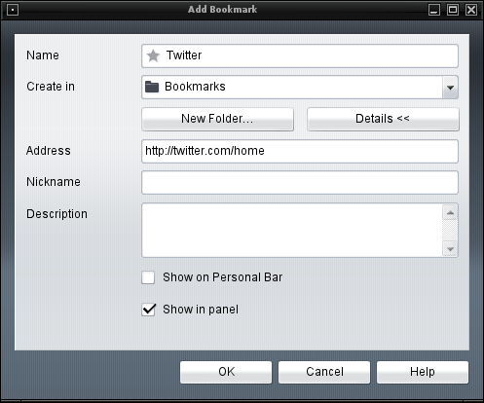The image size is (484, 403).
Task: Click Description scrollbar up arrow
Action: pyautogui.click(x=450, y=212)
